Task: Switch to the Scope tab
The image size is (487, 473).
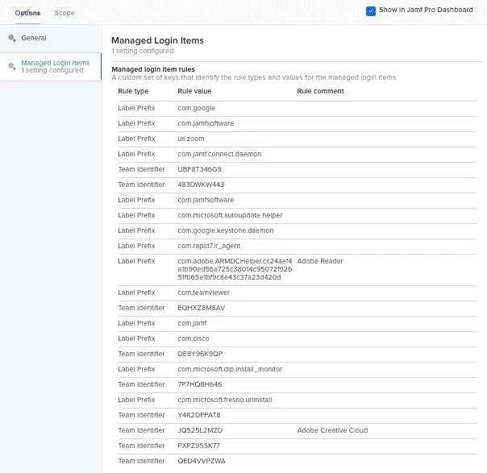Action: (65, 13)
